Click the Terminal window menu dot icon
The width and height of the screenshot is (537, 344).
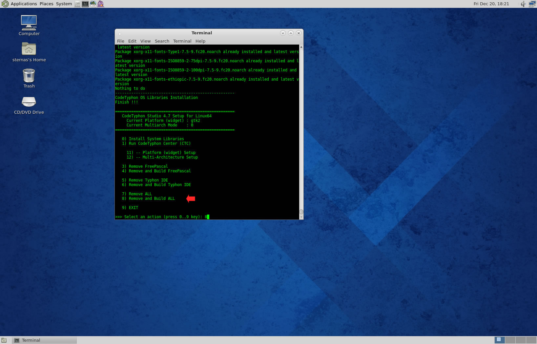tap(120, 34)
